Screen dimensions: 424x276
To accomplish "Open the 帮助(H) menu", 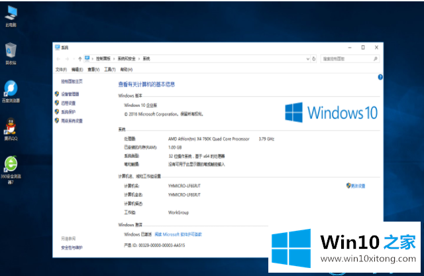I will click(127, 70).
